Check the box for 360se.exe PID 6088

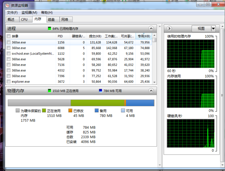coord(9,48)
